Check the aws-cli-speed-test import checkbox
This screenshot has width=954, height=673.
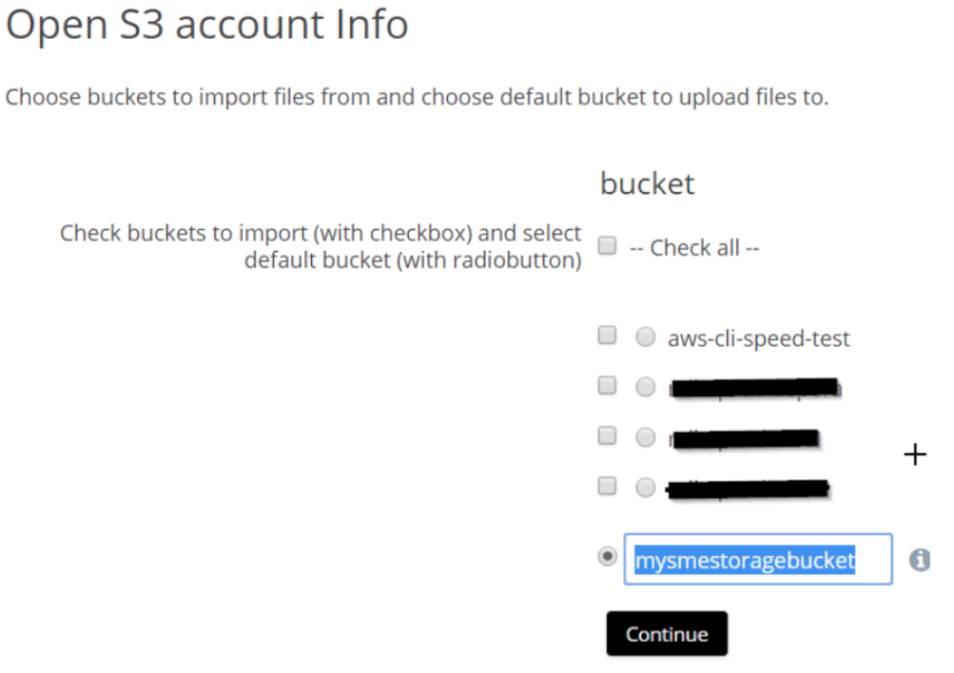(607, 335)
